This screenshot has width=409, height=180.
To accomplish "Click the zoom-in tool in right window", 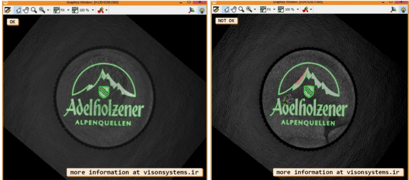I will (x=249, y=10).
